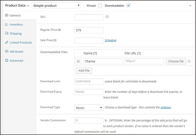Click the File URL http:// field
The image size is (196, 135).
(x=144, y=61)
